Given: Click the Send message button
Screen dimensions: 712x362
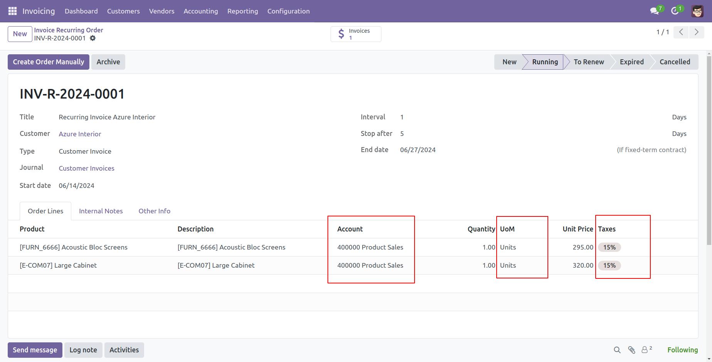Looking at the screenshot, I should [x=35, y=350].
